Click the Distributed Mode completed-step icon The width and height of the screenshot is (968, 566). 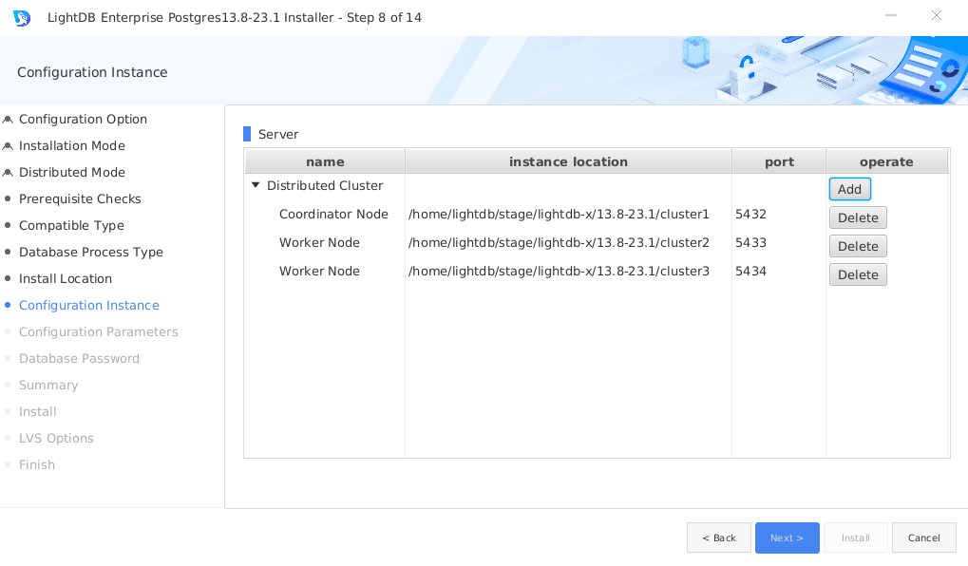(8, 173)
